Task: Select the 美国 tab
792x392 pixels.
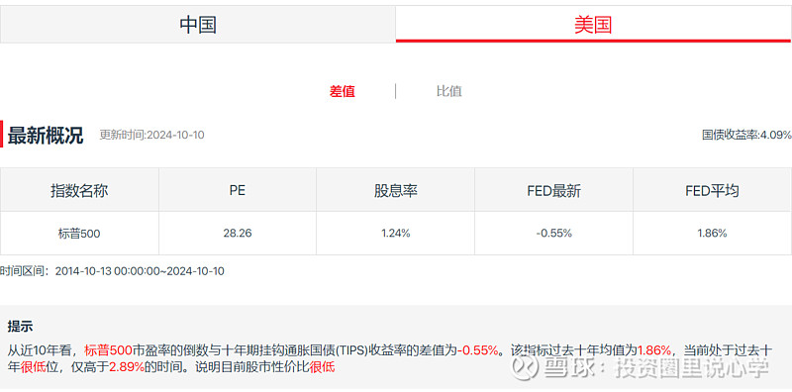Action: [593, 24]
